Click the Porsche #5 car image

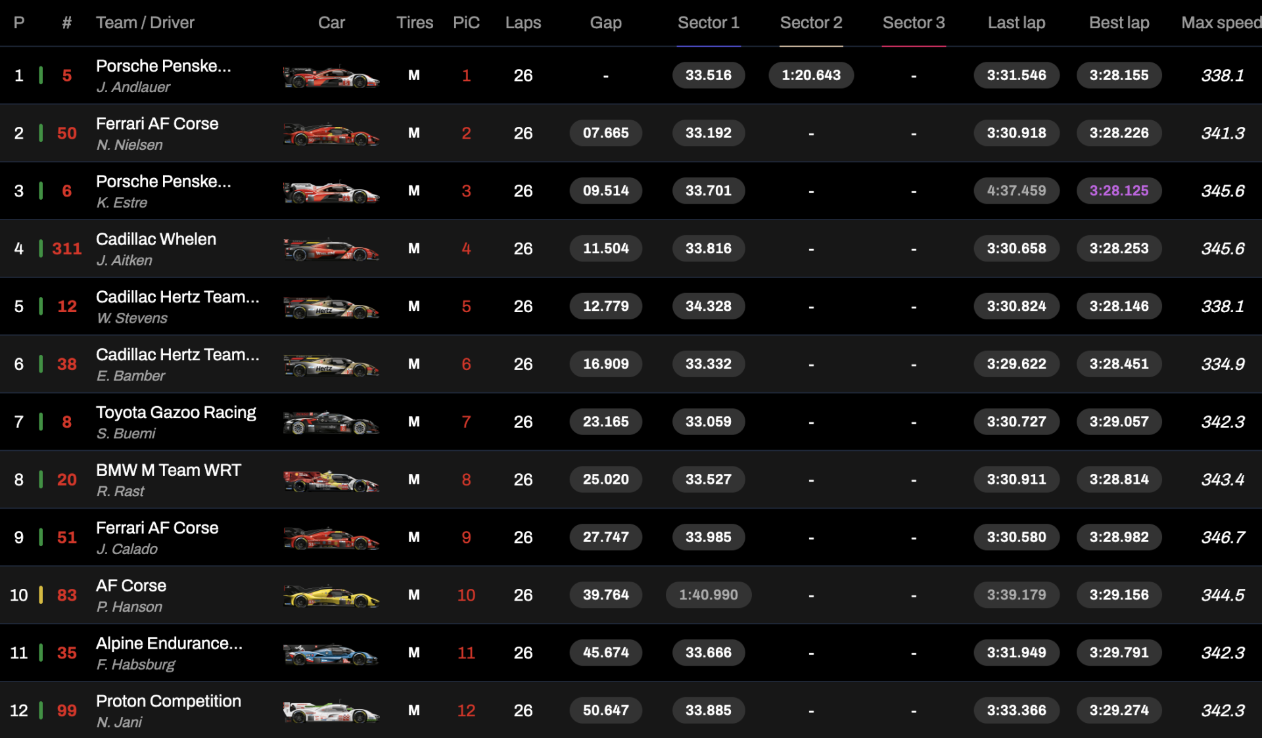coord(331,77)
